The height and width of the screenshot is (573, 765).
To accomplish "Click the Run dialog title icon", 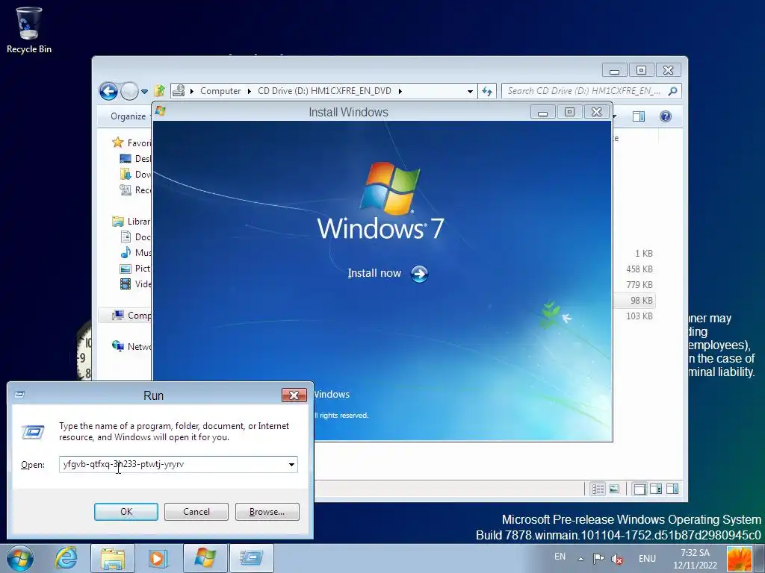I will 19,395.
